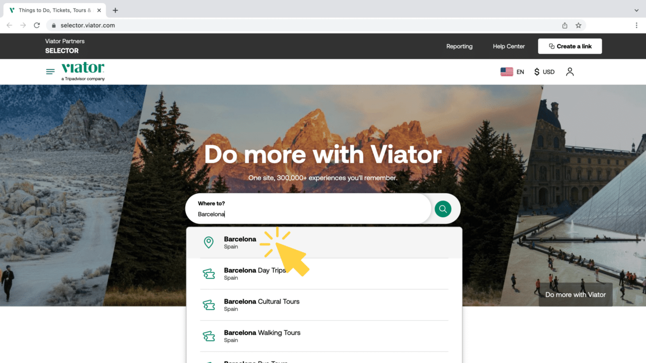Open the USD currency selector
Image resolution: width=646 pixels, height=363 pixels.
click(544, 72)
